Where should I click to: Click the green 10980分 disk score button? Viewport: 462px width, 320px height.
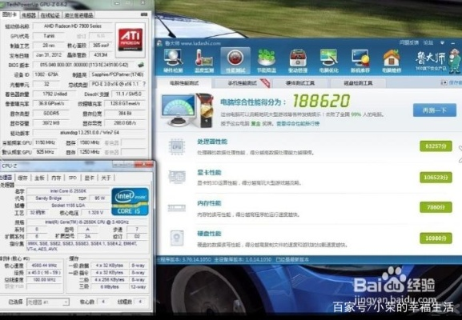[x=436, y=238]
